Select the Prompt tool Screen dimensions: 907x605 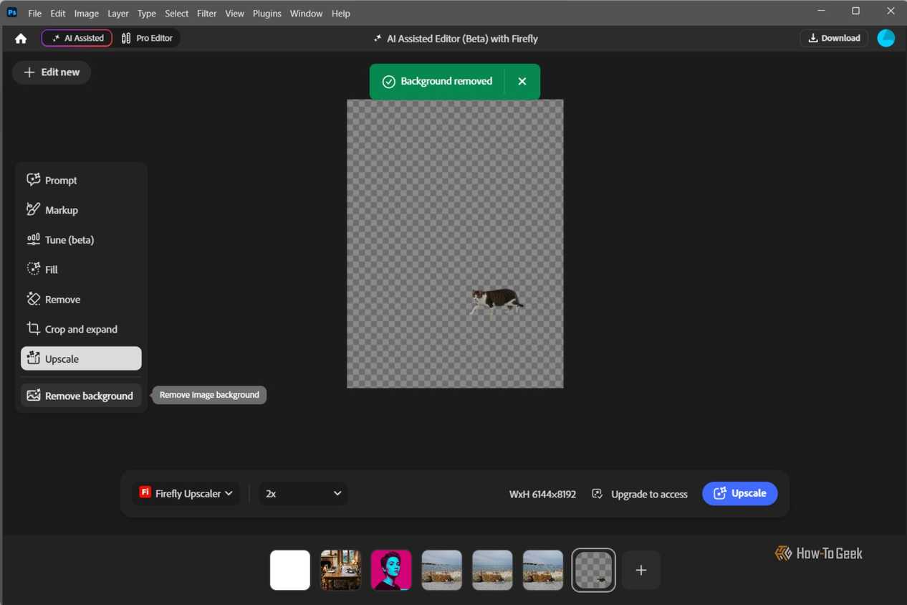pyautogui.click(x=81, y=180)
